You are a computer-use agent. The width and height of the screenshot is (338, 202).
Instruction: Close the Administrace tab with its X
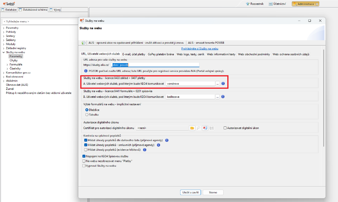point(317,4)
